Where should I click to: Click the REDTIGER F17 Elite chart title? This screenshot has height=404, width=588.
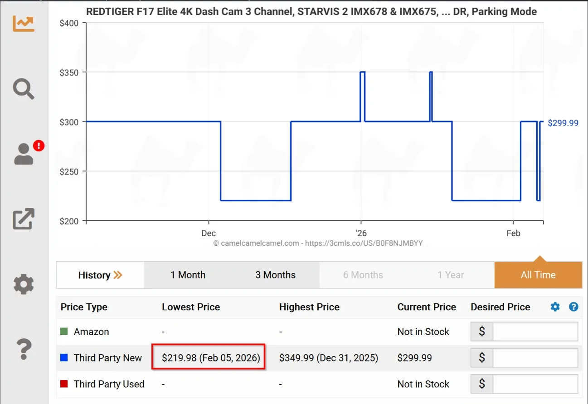[x=311, y=12]
